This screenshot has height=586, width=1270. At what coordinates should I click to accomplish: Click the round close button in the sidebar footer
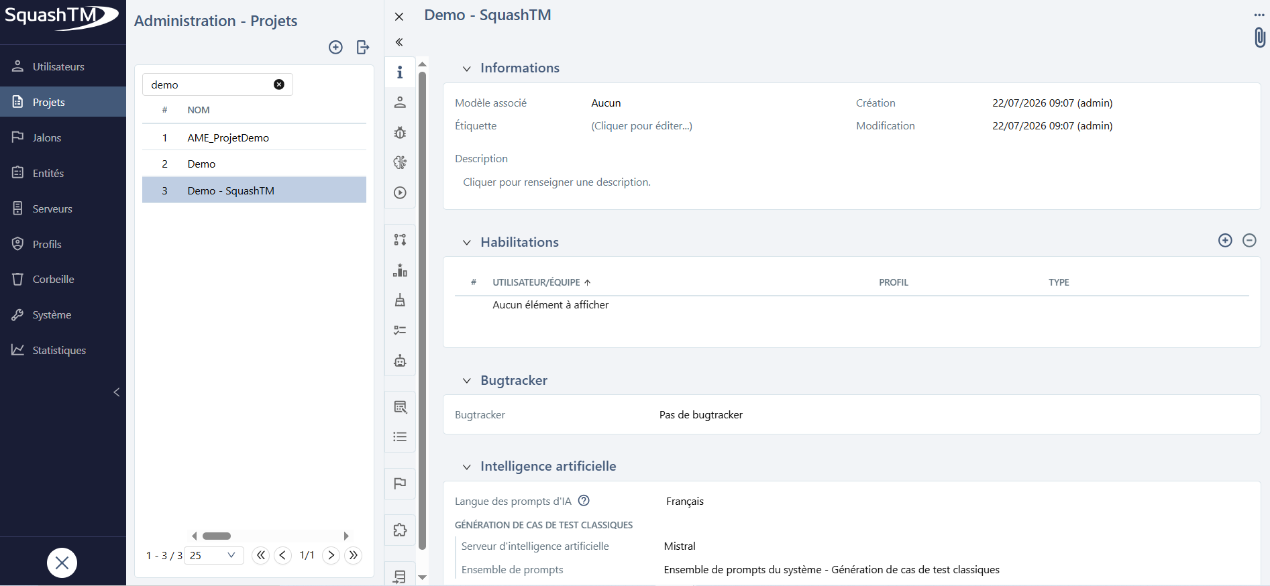(62, 563)
